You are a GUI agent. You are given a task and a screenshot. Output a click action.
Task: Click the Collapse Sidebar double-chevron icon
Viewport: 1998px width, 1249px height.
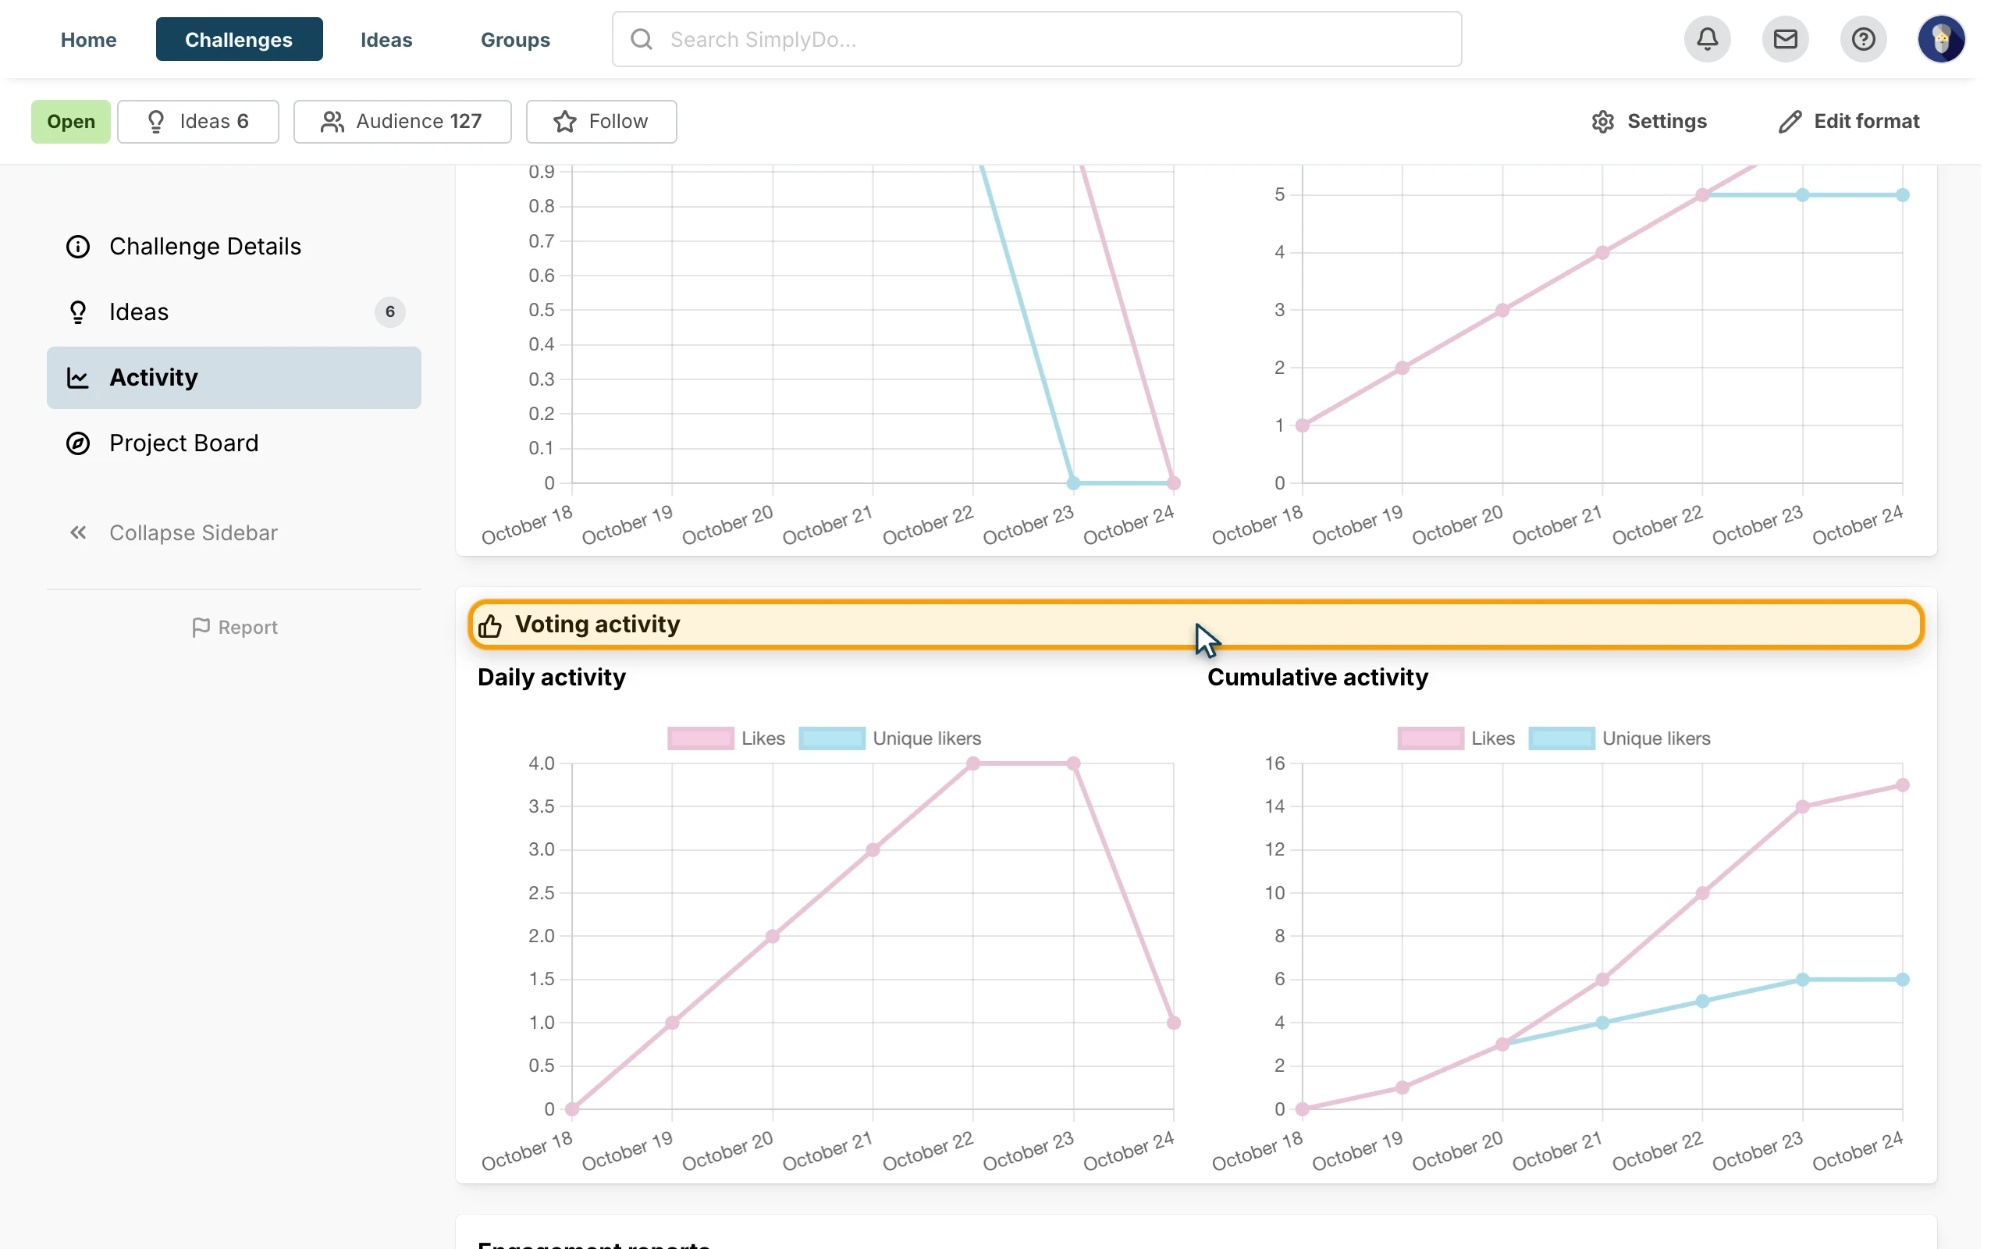coord(77,533)
